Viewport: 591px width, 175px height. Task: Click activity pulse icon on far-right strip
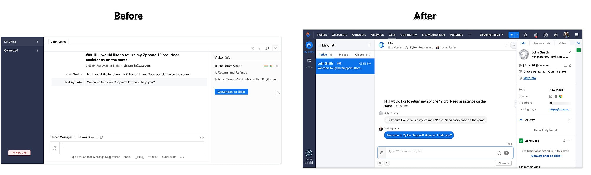[x=579, y=43]
